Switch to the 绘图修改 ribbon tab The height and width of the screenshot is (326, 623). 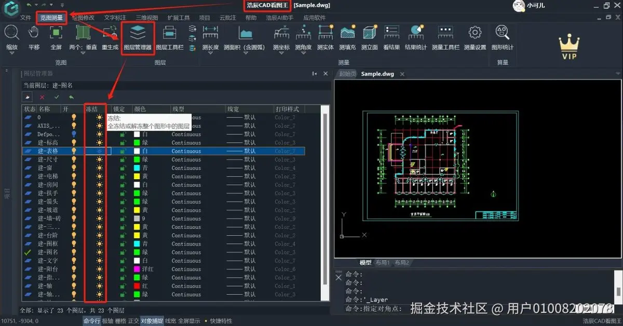point(83,17)
